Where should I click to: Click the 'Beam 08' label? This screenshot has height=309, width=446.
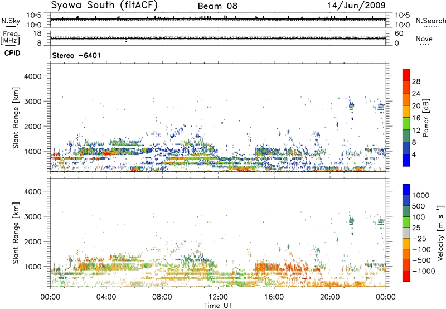217,6
